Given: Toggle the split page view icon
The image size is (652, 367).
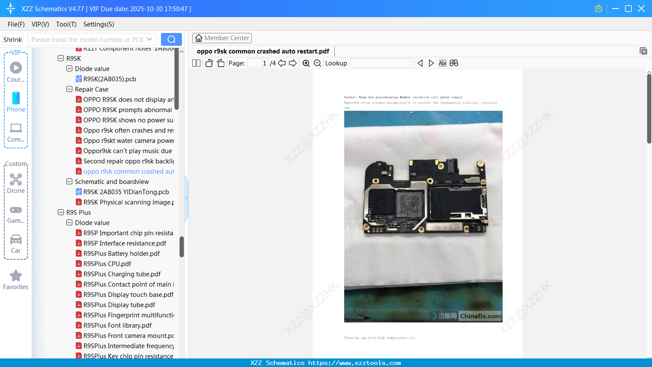Looking at the screenshot, I should pyautogui.click(x=196, y=63).
